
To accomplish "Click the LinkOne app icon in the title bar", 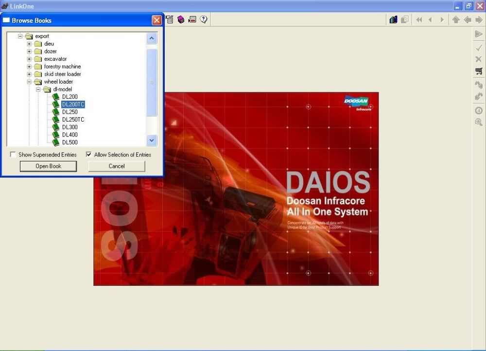I will [5, 6].
